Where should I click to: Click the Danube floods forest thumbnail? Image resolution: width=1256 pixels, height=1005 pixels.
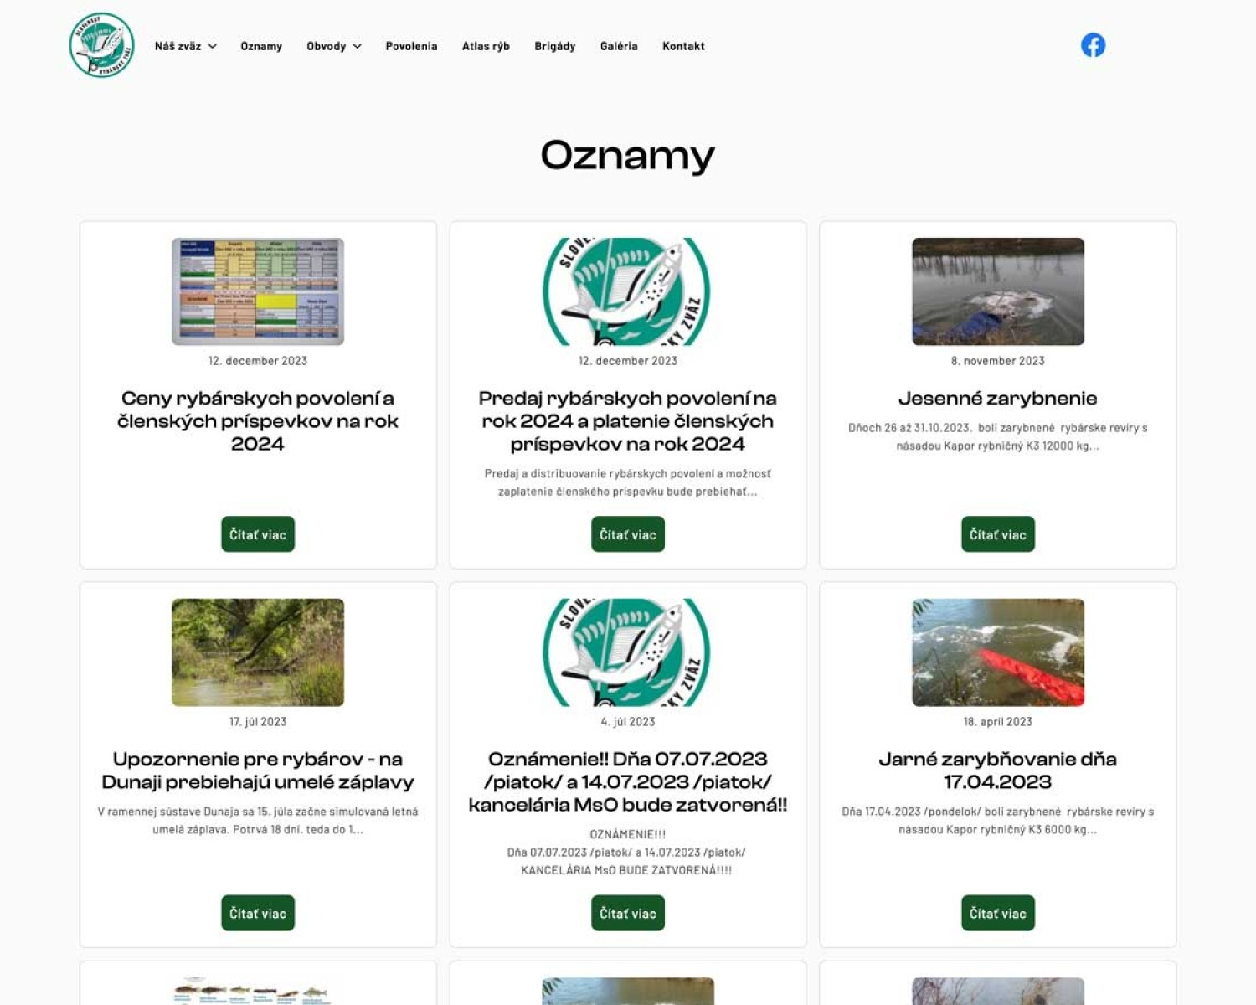[258, 652]
